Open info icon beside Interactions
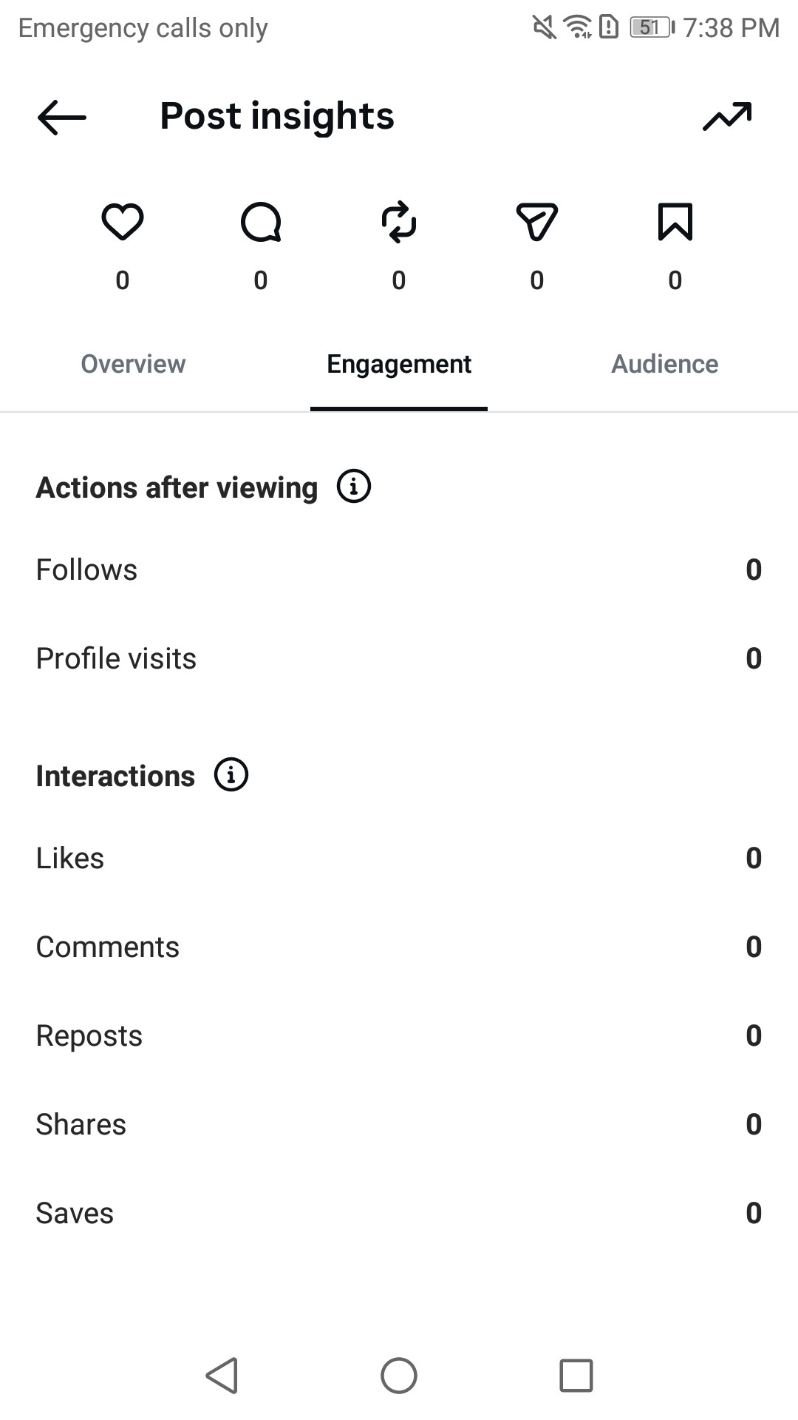Image resolution: width=798 pixels, height=1420 pixels. (231, 775)
